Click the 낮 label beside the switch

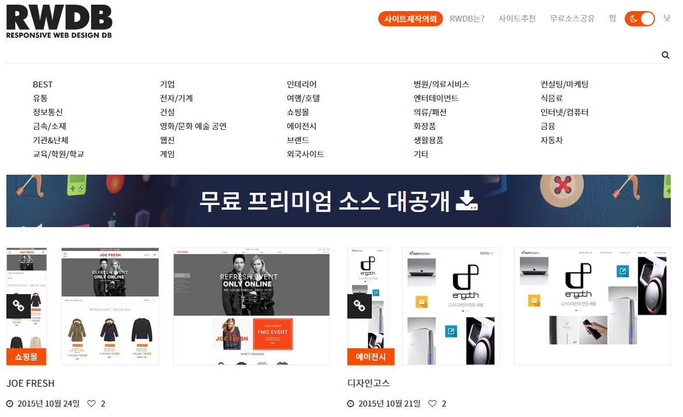point(667,18)
